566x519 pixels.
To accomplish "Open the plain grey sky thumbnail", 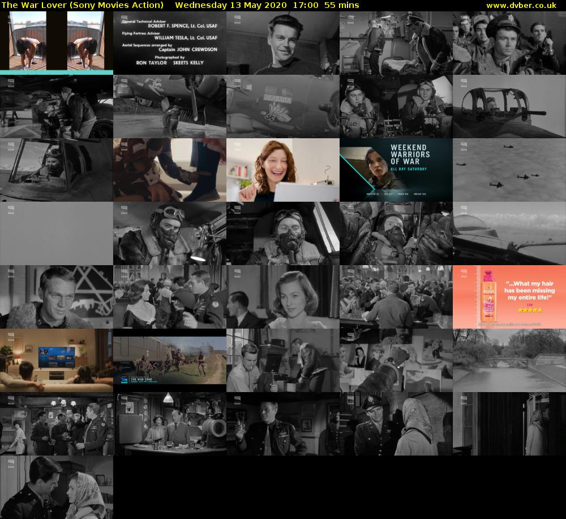I will click(56, 233).
